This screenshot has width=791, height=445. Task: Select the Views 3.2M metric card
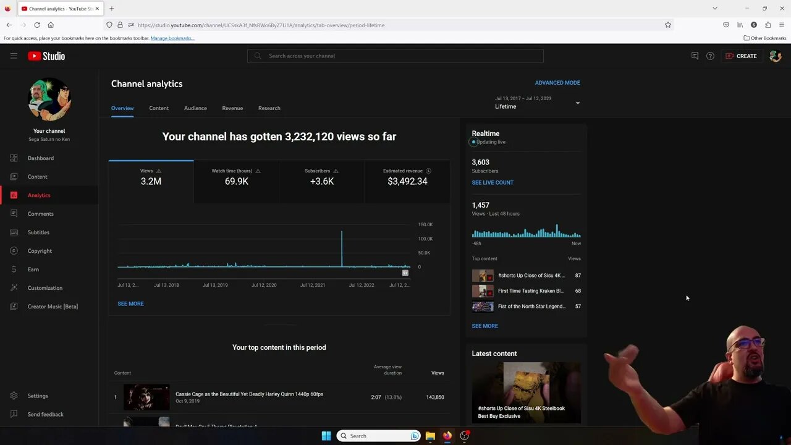(x=151, y=182)
